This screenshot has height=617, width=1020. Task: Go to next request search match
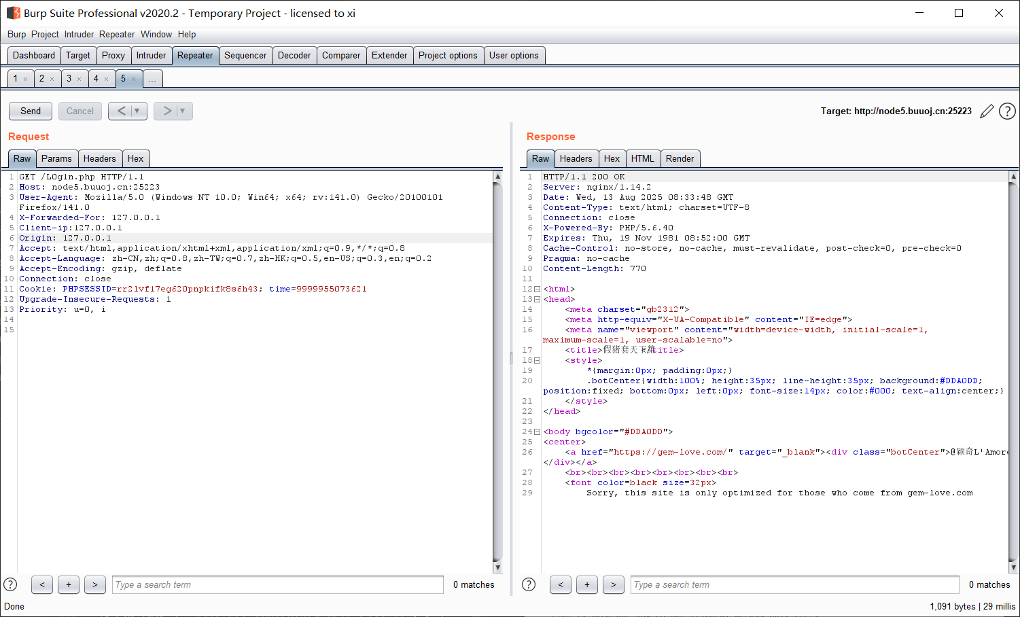95,584
